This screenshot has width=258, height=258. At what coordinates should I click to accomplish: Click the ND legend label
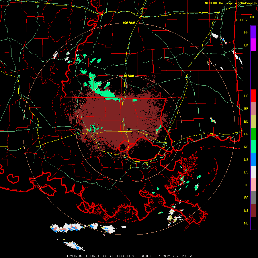point(246,223)
